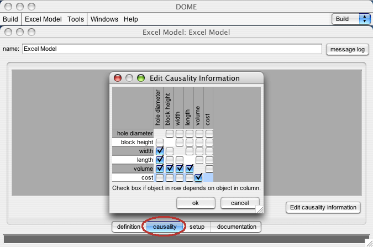Check block height depends on length
Viewport: 373px width, 247px height.
click(190, 143)
